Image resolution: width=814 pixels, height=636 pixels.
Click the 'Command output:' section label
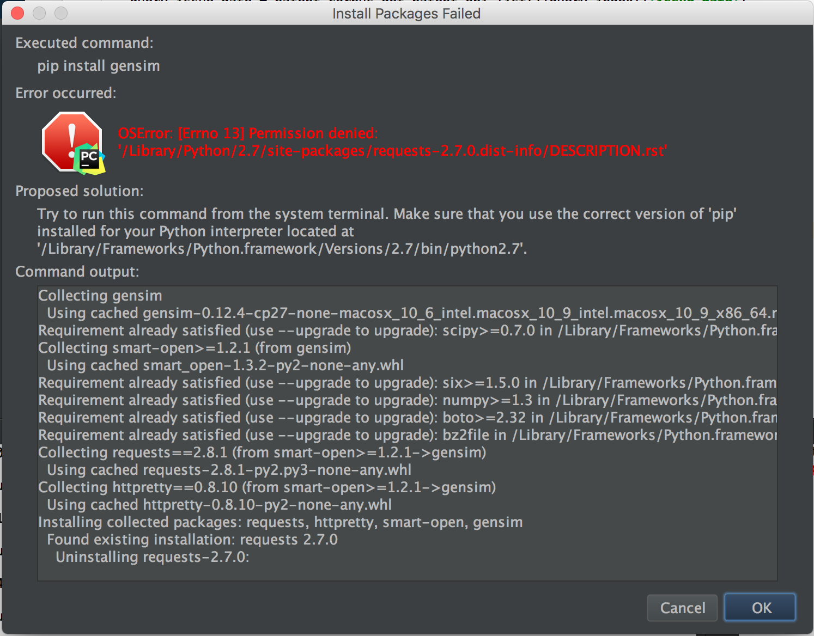[77, 272]
